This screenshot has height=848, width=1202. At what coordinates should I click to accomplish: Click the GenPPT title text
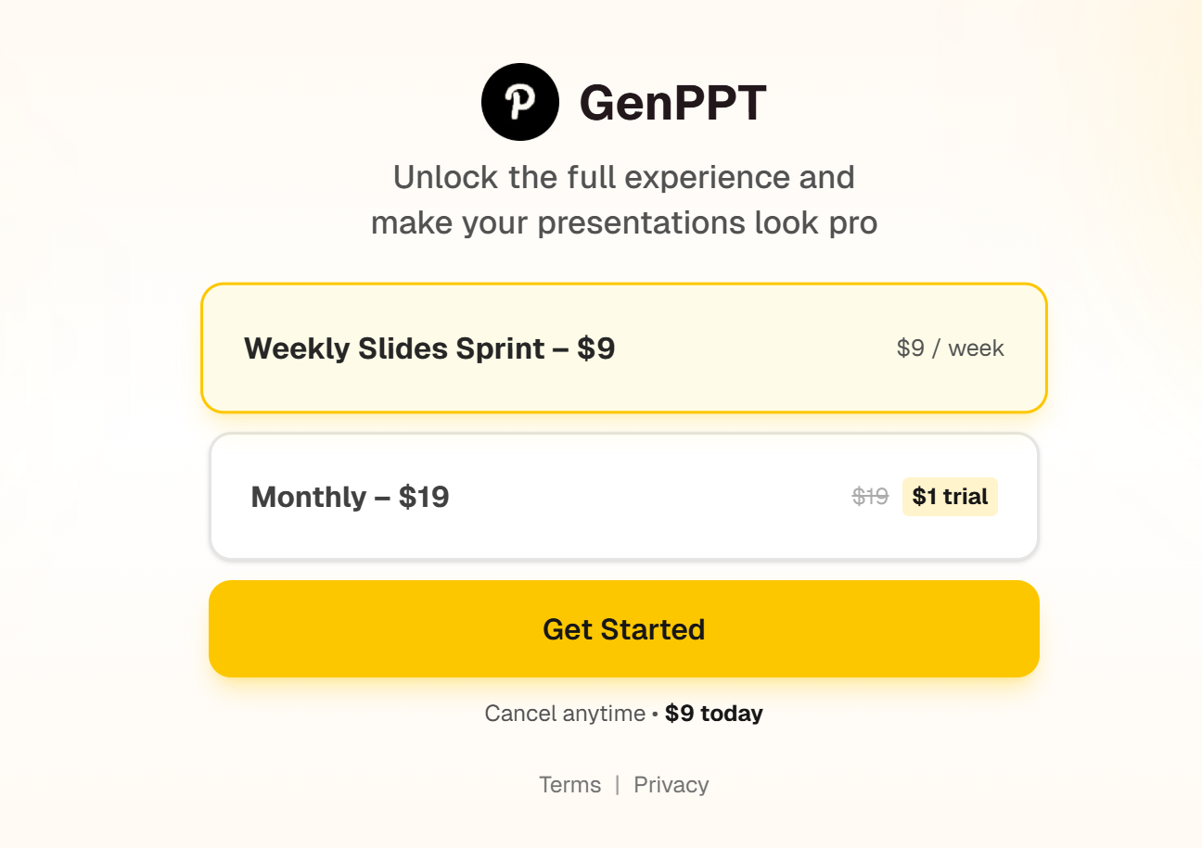[671, 102]
